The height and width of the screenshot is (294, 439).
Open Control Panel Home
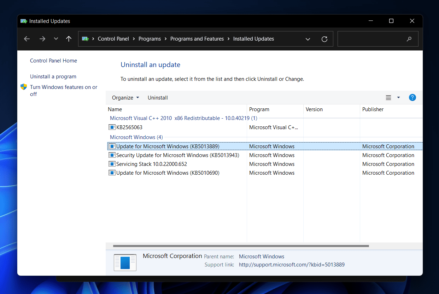[53, 60]
